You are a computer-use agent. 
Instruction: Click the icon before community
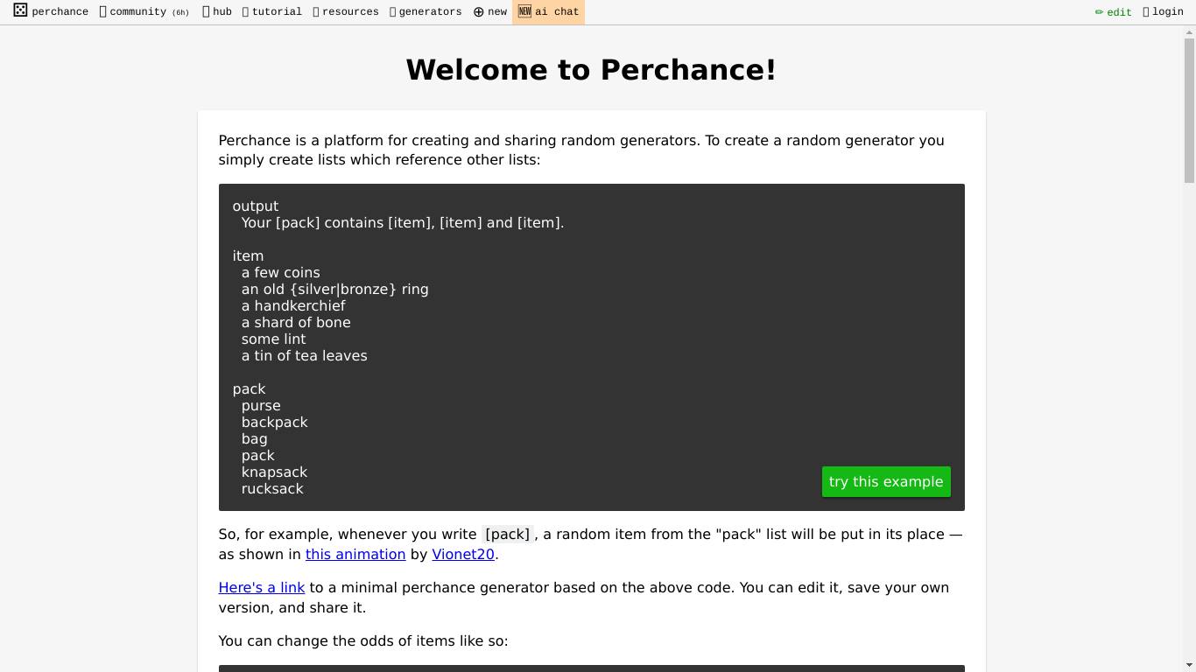(102, 12)
